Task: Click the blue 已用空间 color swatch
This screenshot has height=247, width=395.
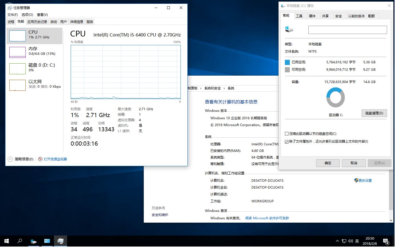Action: click(287, 62)
